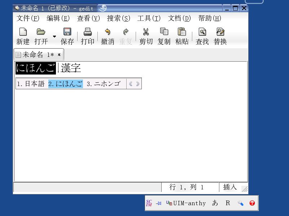Choose the katakana candidate ニホンゴ

[104, 84]
